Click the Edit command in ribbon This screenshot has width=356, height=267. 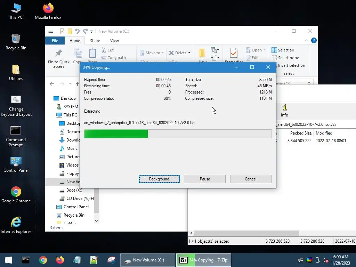[252, 58]
